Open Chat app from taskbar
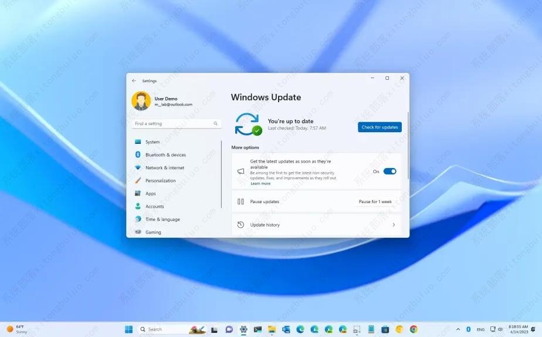 pyautogui.click(x=229, y=329)
